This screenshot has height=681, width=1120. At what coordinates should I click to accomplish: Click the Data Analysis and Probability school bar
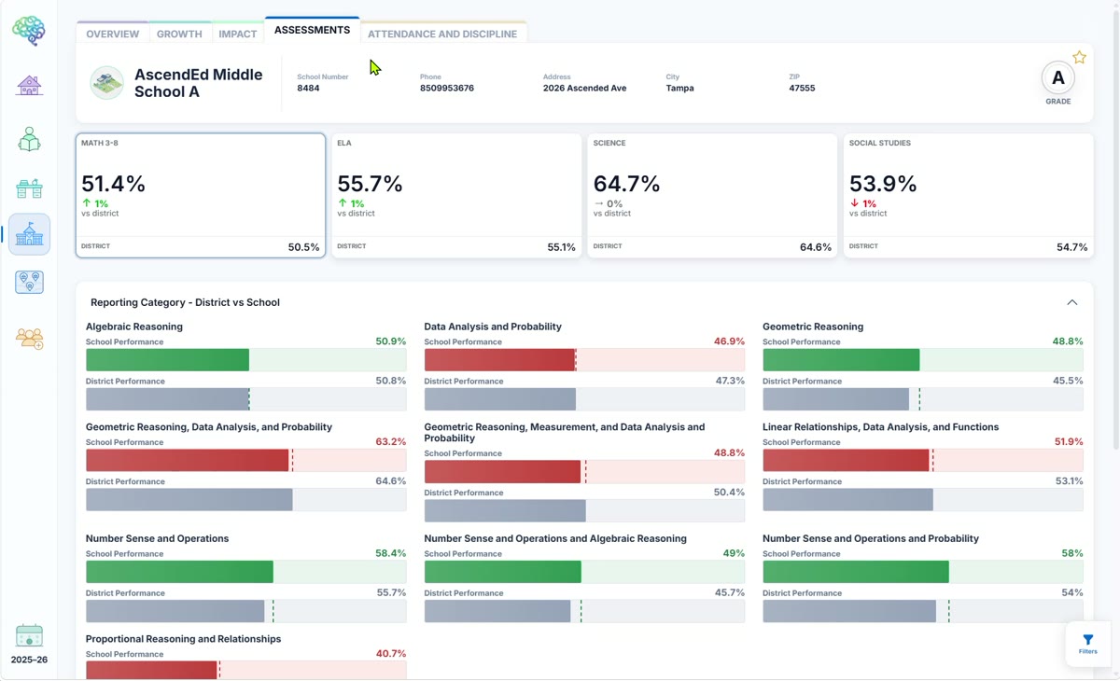[x=584, y=360]
